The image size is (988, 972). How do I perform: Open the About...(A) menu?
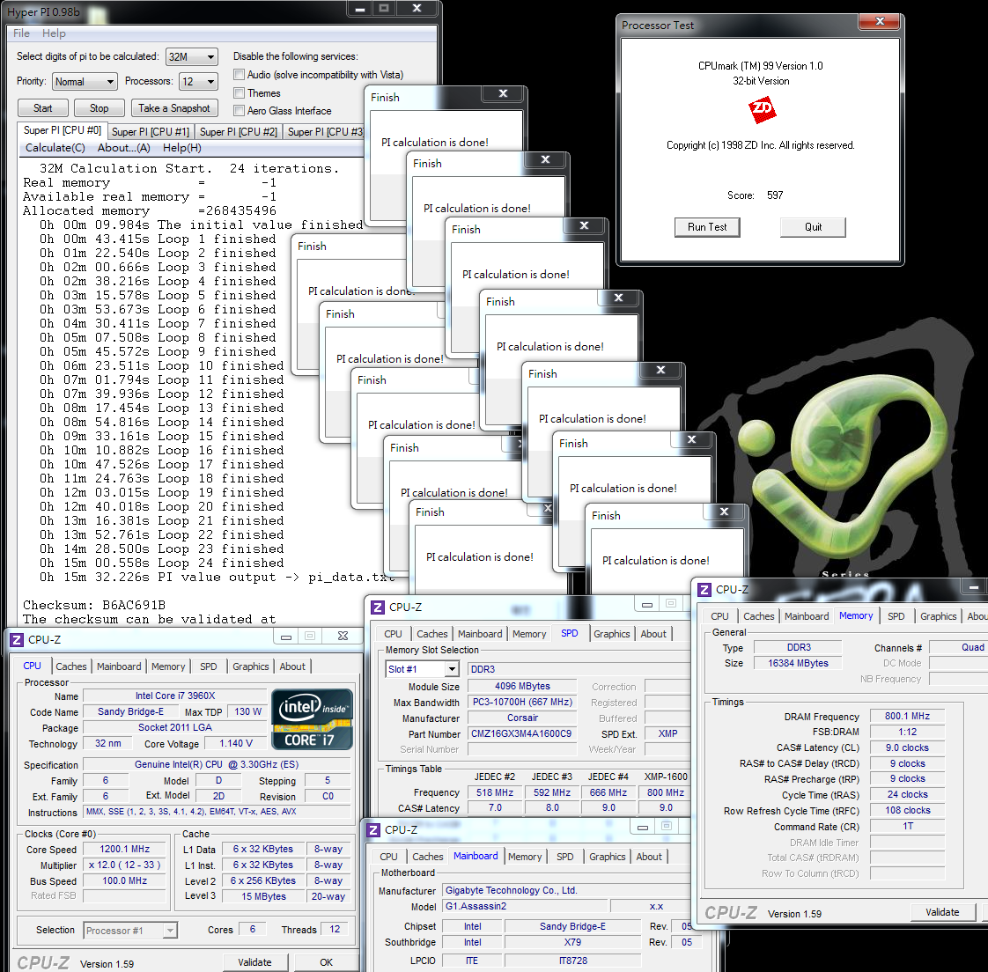123,148
